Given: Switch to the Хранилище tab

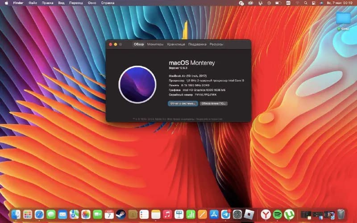Looking at the screenshot, I should point(176,44).
